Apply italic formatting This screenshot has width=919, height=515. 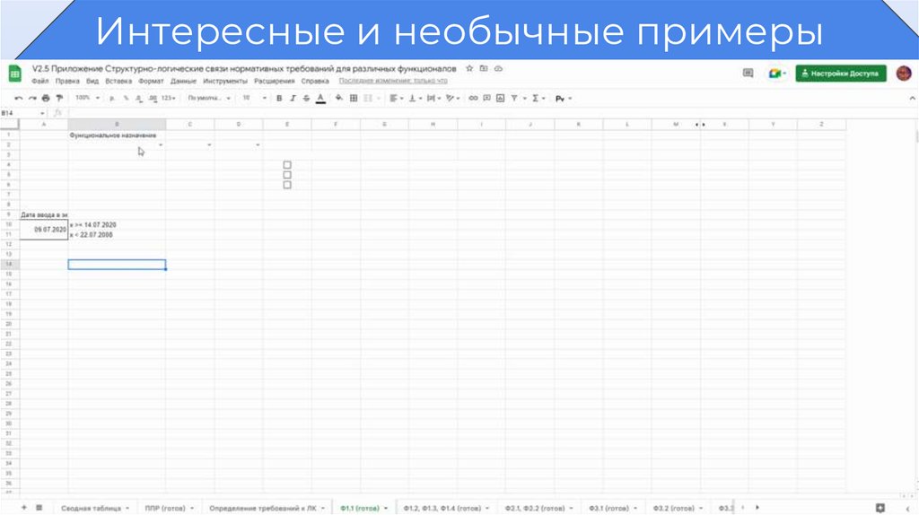click(x=293, y=99)
